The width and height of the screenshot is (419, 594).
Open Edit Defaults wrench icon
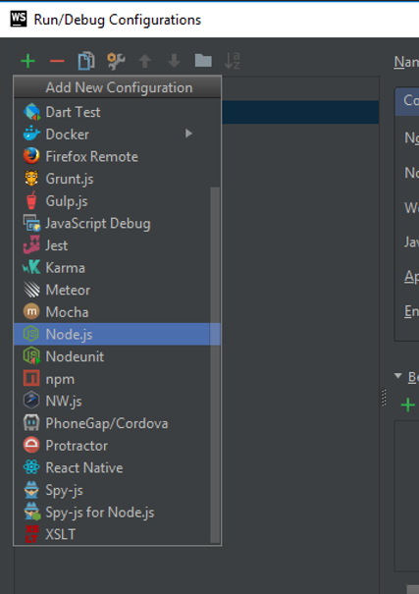[x=116, y=61]
